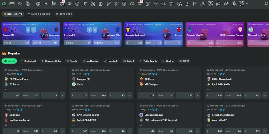Select the boxing glove icon in top bar
This screenshot has height=134, width=269.
tap(155, 4)
